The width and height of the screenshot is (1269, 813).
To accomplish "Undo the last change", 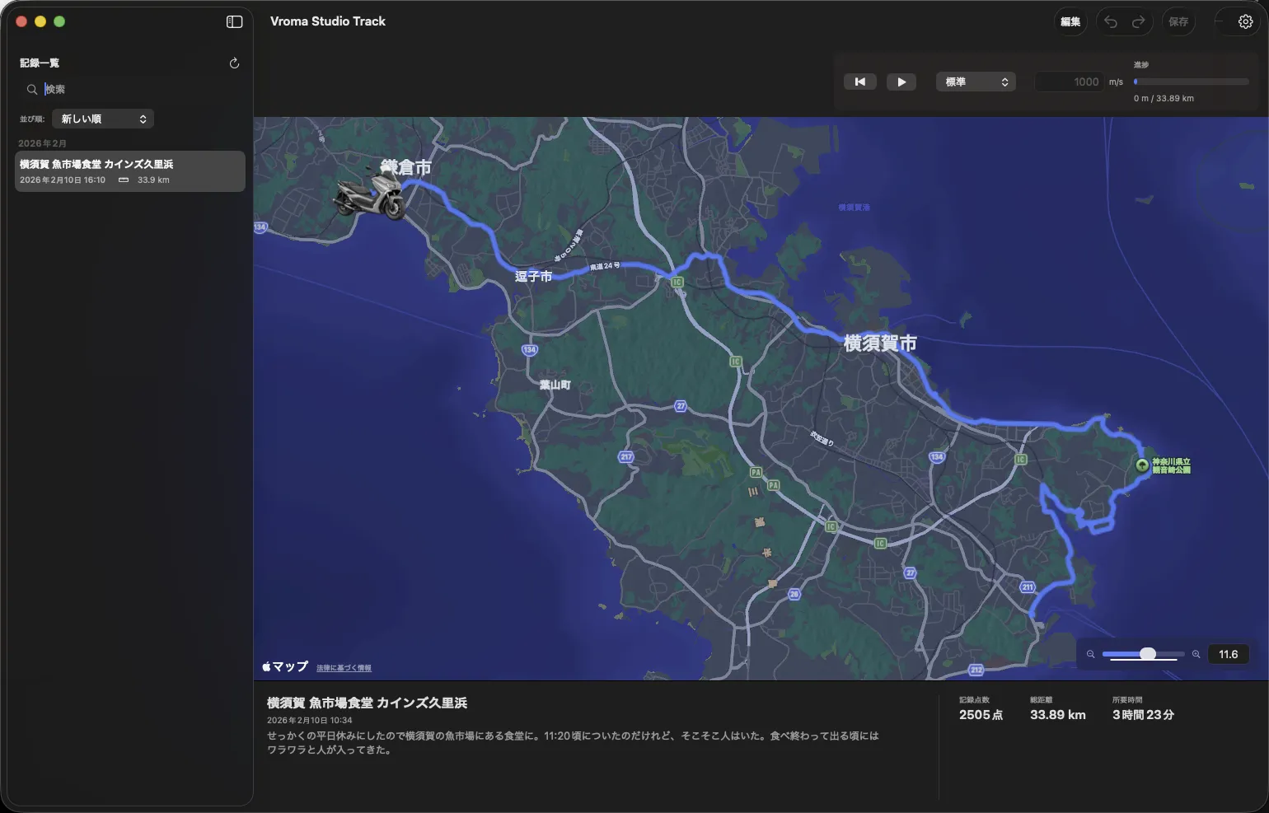I will point(1111,21).
